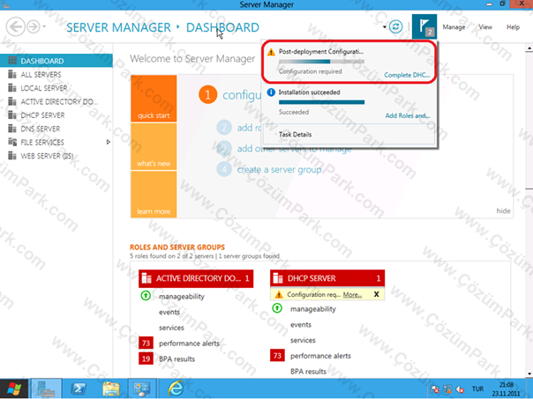The height and width of the screenshot is (399, 533).
Task: Select Active Directory DO... in sidebar
Action: (56, 101)
